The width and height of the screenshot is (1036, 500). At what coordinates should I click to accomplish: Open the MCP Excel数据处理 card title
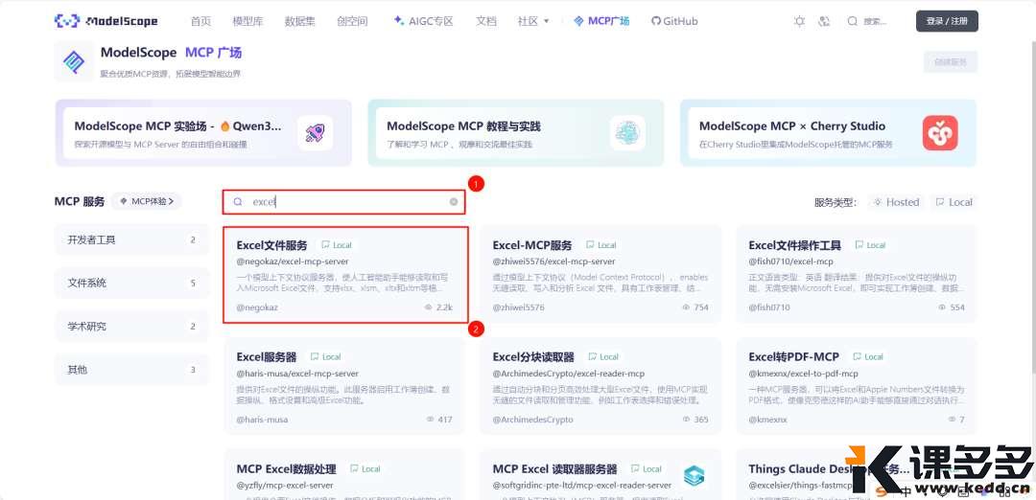pos(286,469)
